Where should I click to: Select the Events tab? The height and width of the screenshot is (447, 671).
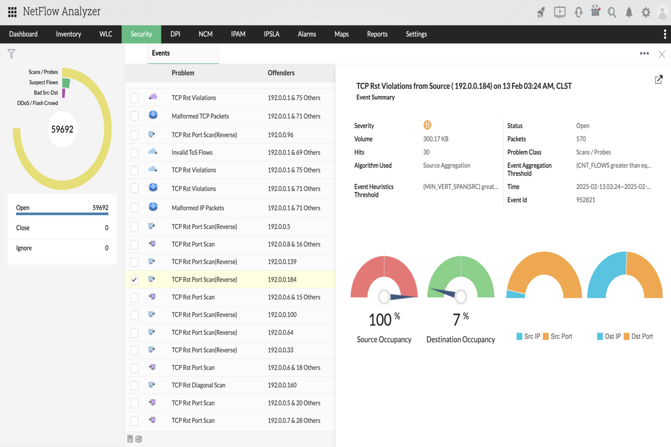tap(183, 53)
